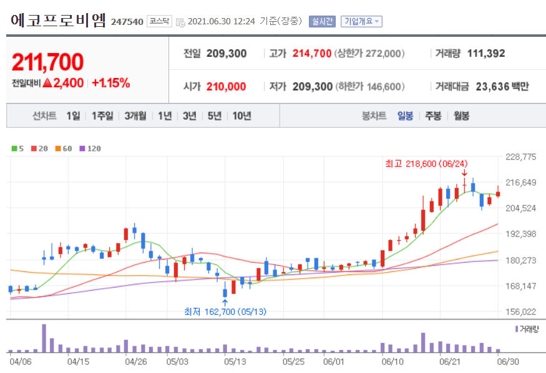Click the +1.15% change value
Viewport: 546px width, 373px height.
click(111, 83)
